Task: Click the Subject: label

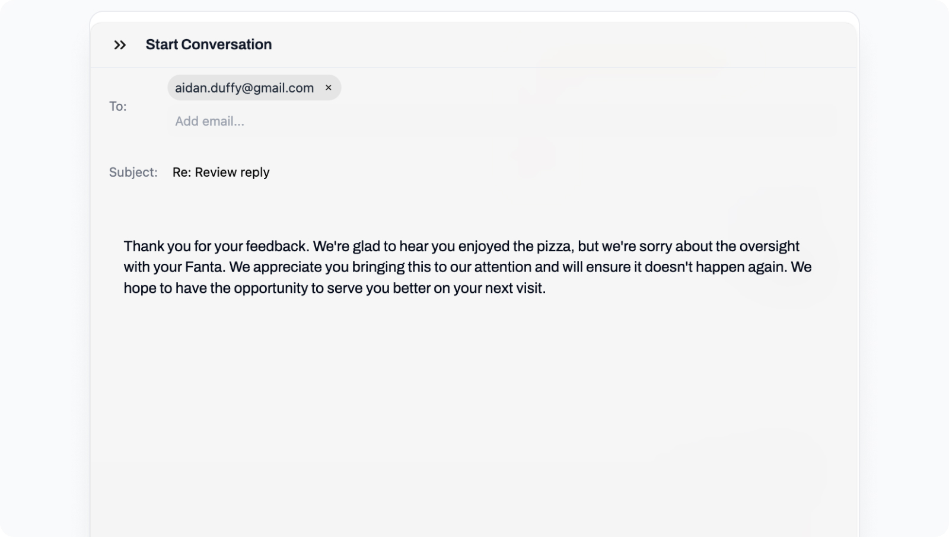Action: (x=133, y=172)
